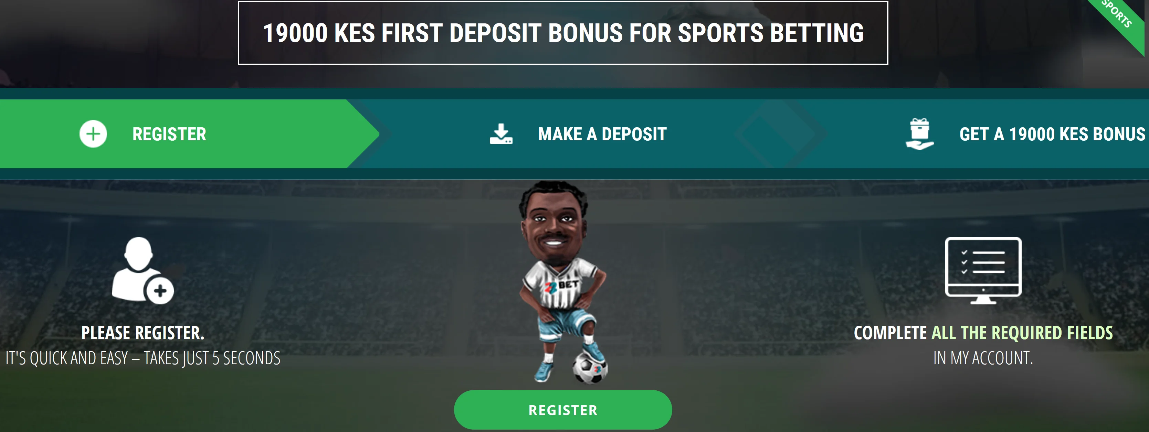Click the PLEASE REGISTER heading
The image size is (1149, 432).
143,333
